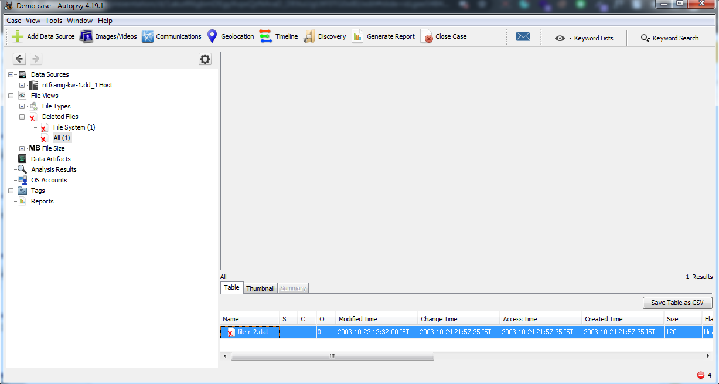The height and width of the screenshot is (384, 719).
Task: Open the Geolocation pin icon
Action: (213, 36)
